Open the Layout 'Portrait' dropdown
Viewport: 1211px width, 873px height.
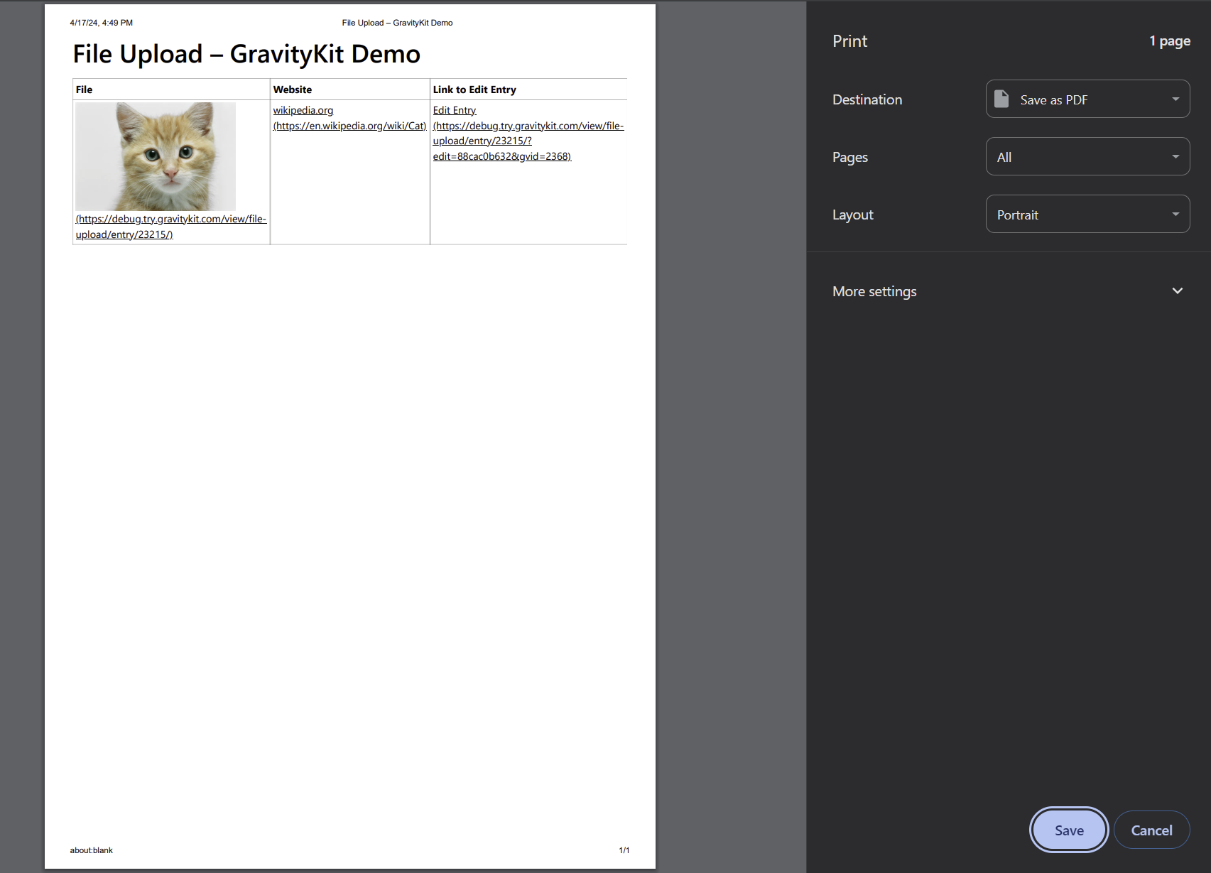click(x=1087, y=215)
